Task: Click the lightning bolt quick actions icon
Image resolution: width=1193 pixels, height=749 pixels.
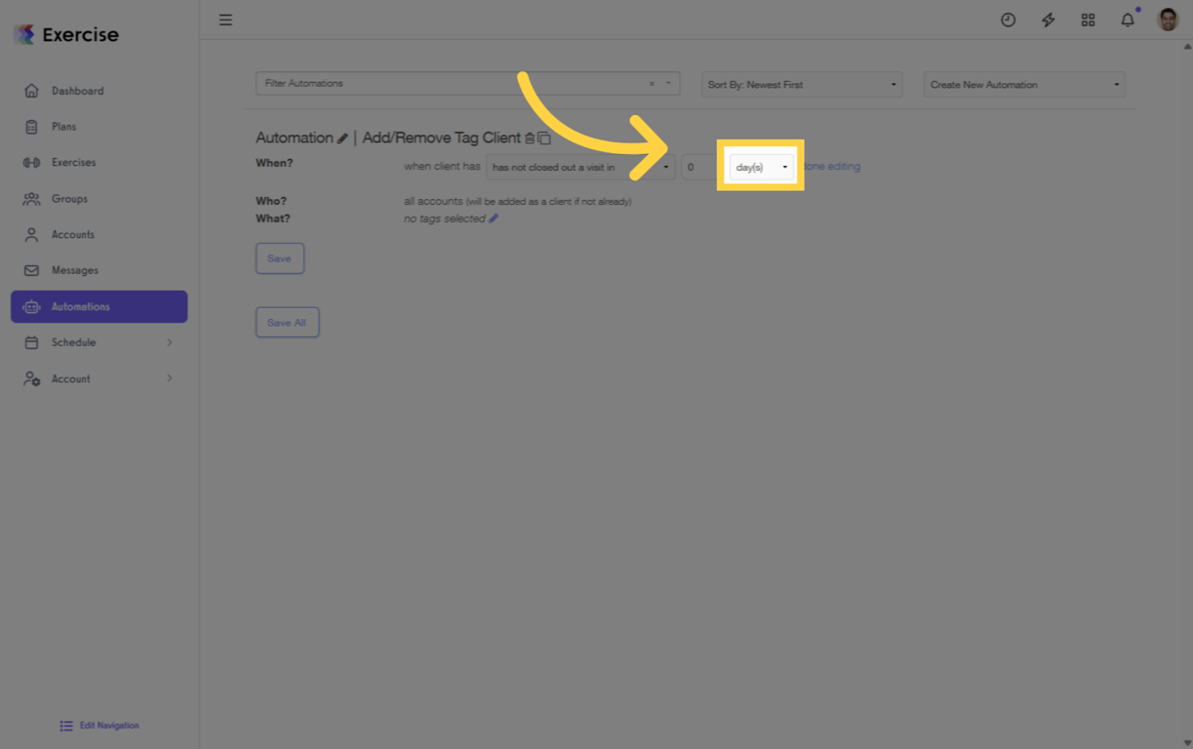Action: (1048, 20)
